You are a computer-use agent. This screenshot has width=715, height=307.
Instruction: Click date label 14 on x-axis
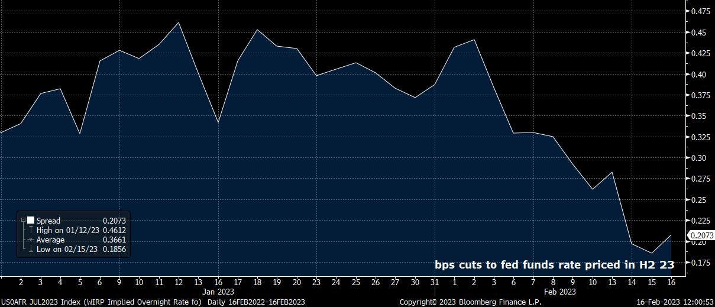click(632, 282)
